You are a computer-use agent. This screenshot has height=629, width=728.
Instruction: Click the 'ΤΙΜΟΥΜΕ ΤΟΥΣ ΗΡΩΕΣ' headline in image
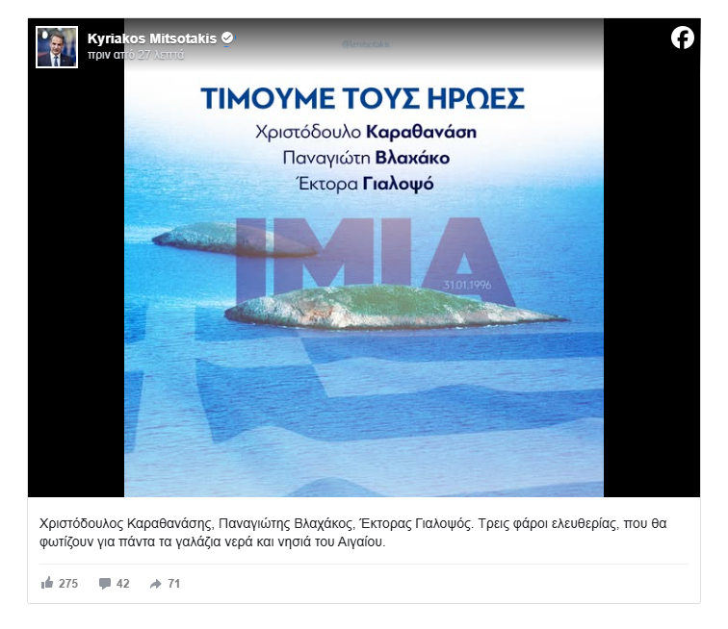[363, 99]
